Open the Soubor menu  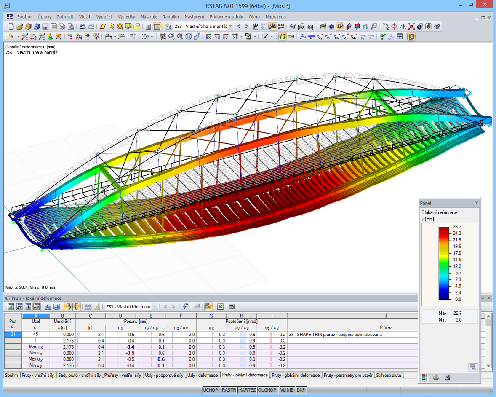tap(24, 17)
